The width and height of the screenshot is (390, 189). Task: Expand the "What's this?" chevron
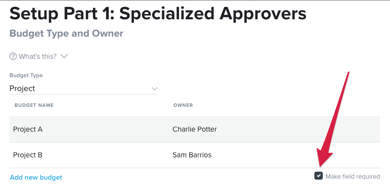(x=64, y=56)
